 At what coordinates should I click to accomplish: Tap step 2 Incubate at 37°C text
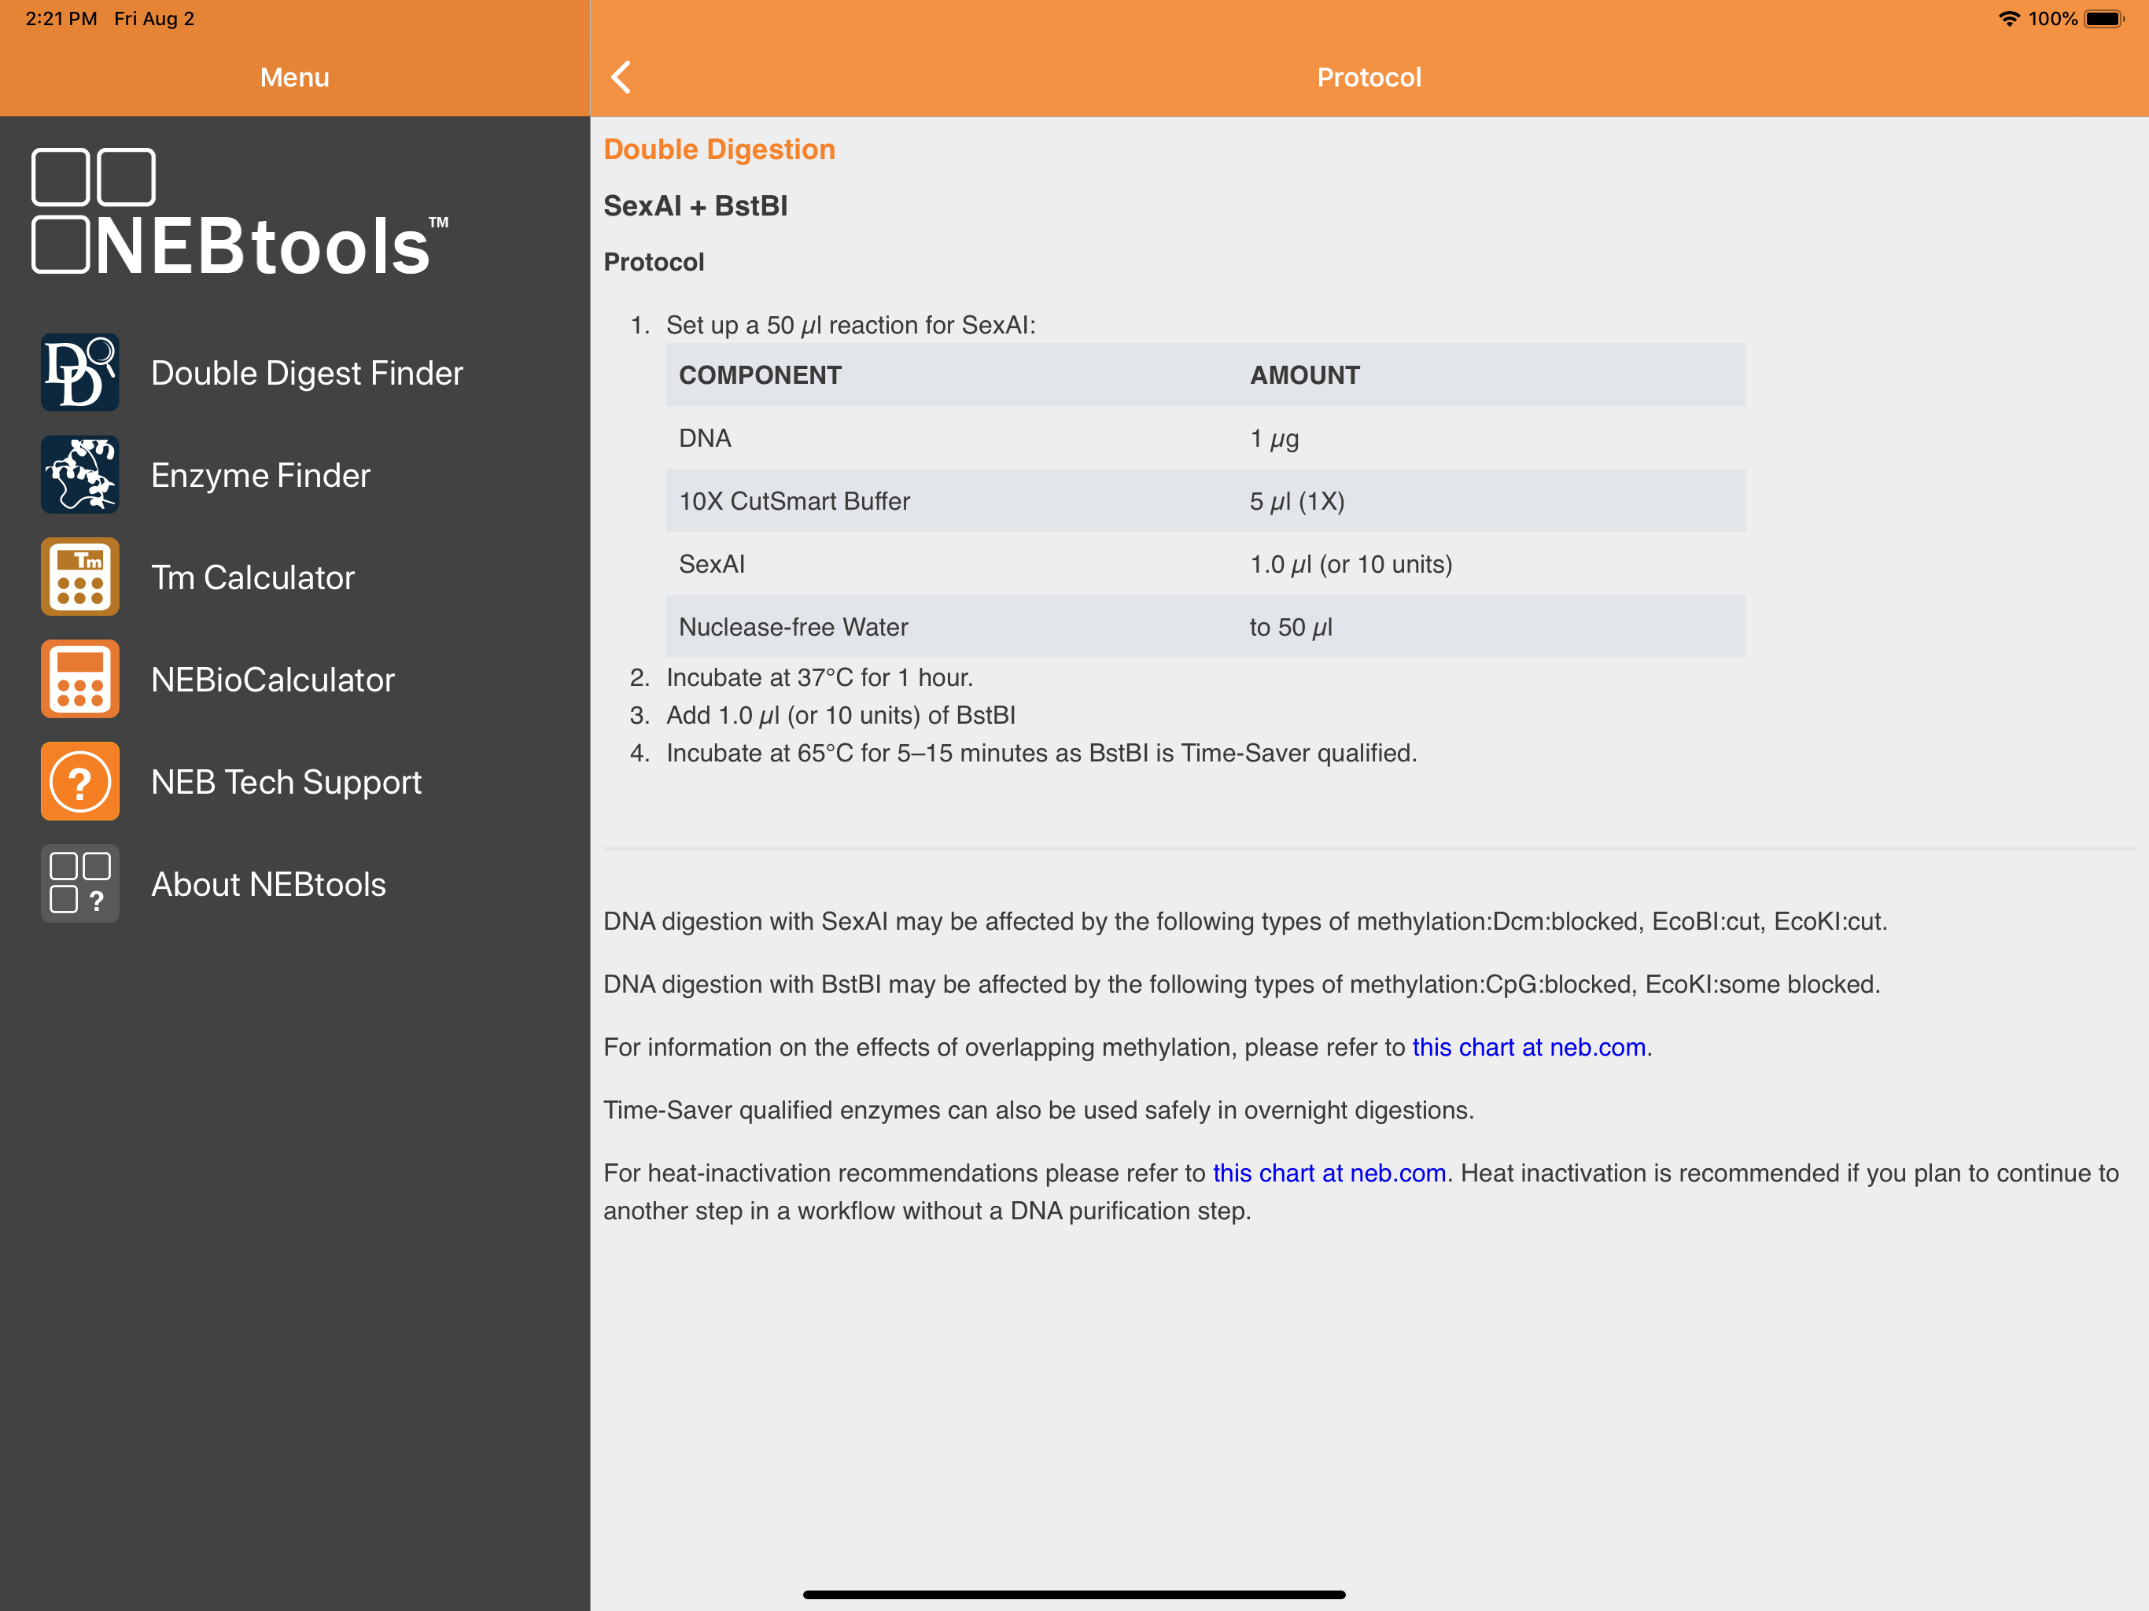coord(819,677)
